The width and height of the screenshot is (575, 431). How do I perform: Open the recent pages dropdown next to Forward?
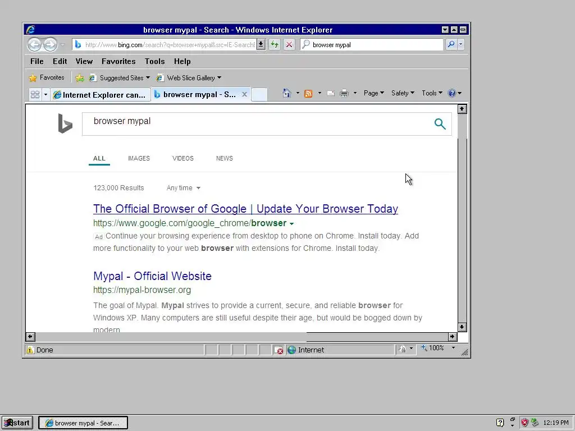[x=63, y=45]
